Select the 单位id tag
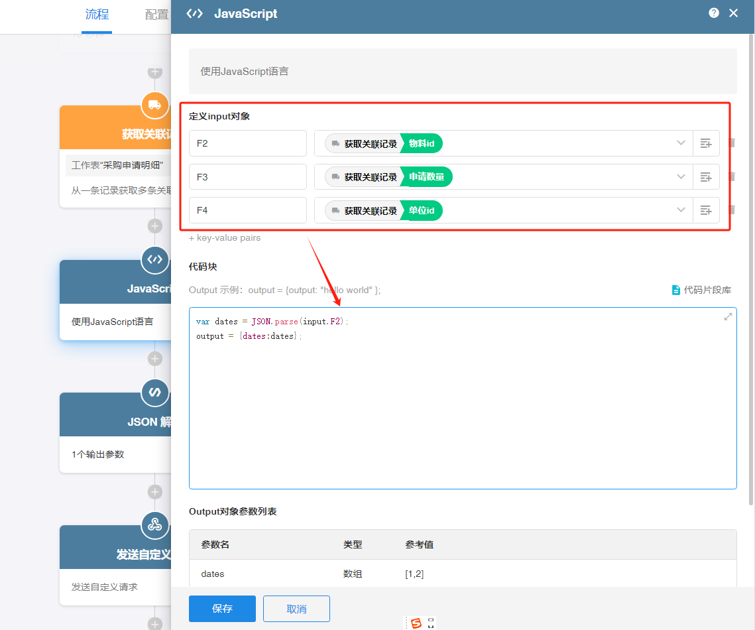 (x=422, y=210)
